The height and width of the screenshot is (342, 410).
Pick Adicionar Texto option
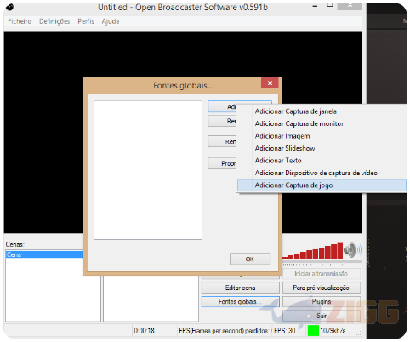(322, 161)
